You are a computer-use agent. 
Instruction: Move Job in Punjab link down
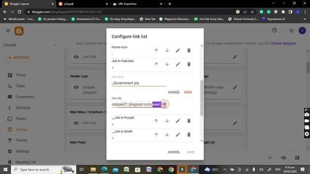click(167, 121)
